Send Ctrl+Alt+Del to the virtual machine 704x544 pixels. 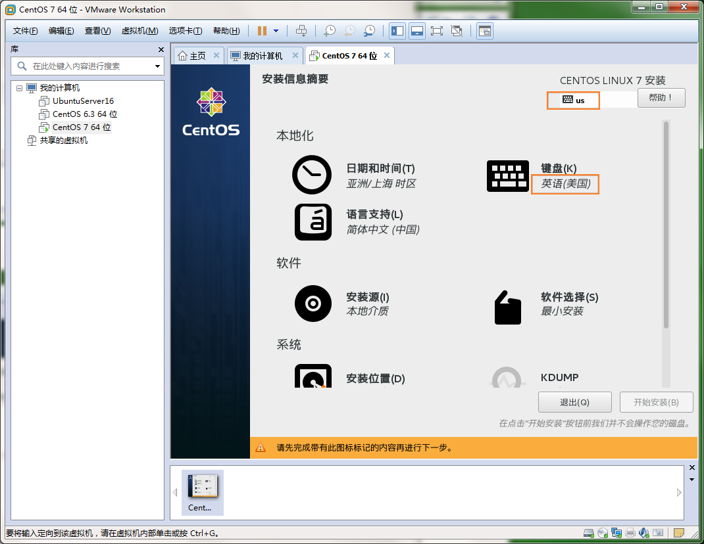(x=301, y=31)
